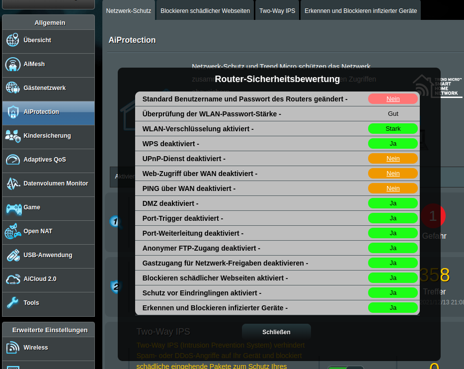Click 'Standard Benutzername und Passwort' row text

[245, 99]
